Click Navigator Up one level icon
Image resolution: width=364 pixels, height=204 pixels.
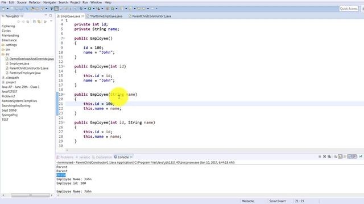coord(28,22)
